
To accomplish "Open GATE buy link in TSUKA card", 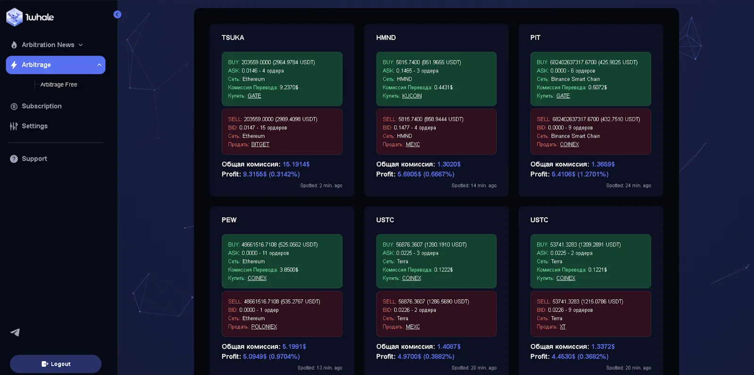I will [x=254, y=96].
